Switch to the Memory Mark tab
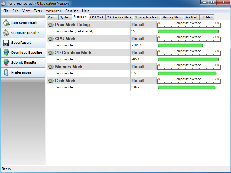Image resolution: width=231 pixels, height=173 pixels. (x=172, y=17)
